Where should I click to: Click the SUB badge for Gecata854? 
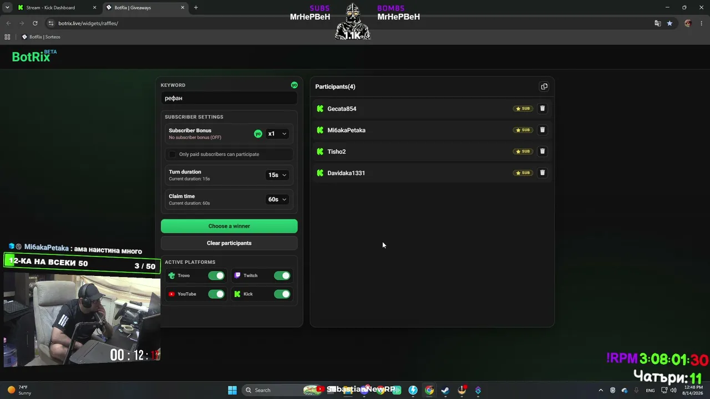(523, 109)
